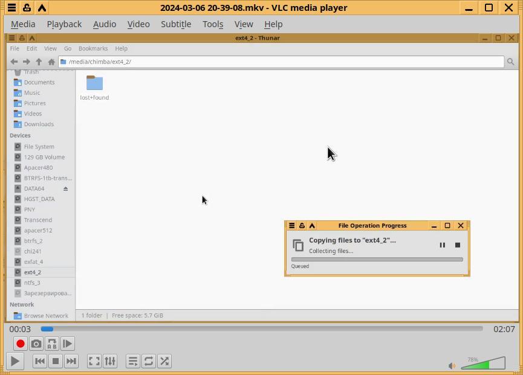Jump to previous media in VLC
The width and height of the screenshot is (523, 375).
point(40,361)
